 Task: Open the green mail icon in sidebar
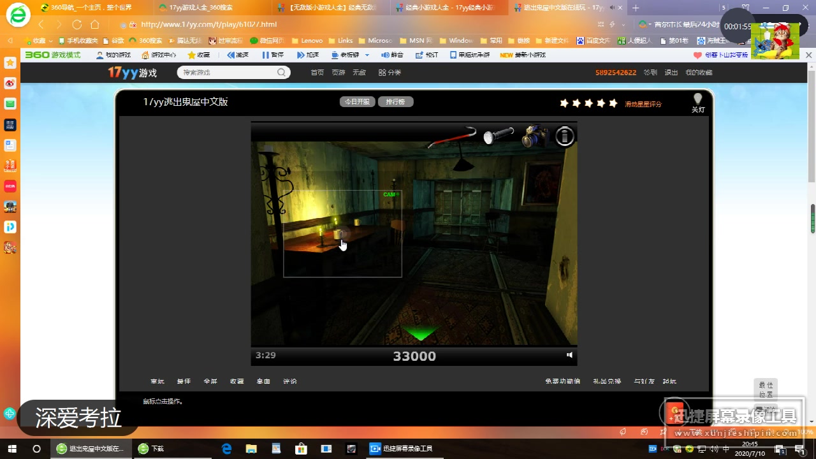(10, 104)
